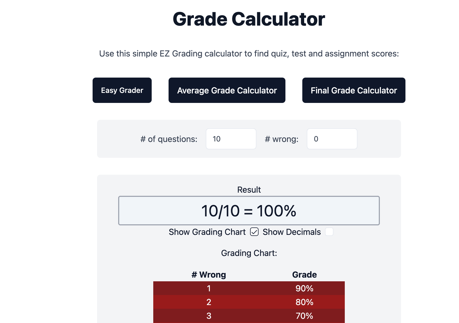Click the Grading Chart title text

tap(249, 253)
